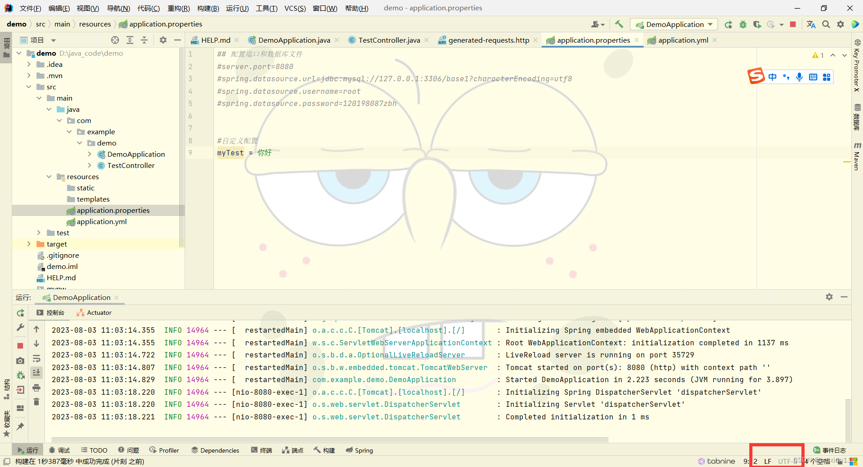Toggle scroll-to-end in the console

click(36, 372)
